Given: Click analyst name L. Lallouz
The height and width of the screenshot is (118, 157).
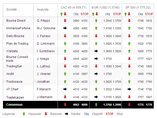Looking at the screenshot, I should pyautogui.click(x=43, y=66).
